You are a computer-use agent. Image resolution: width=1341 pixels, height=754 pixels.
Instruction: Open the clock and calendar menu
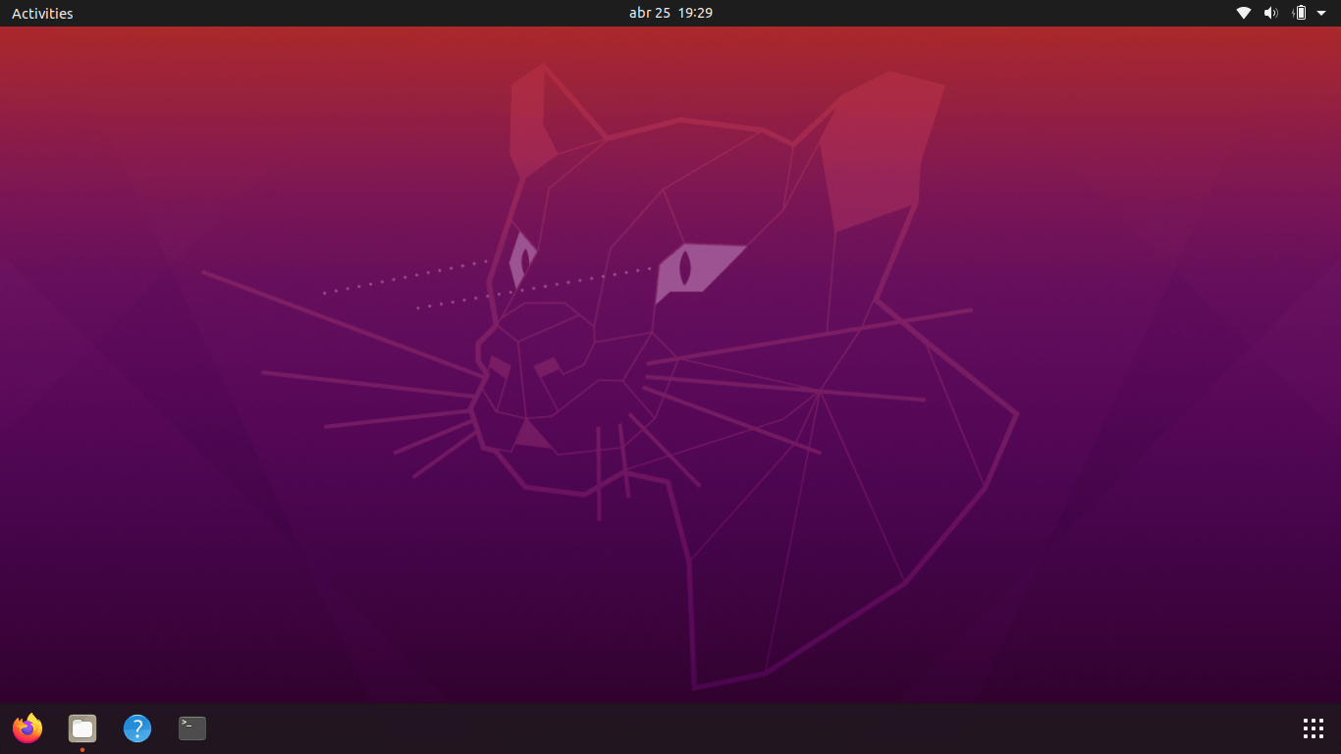tap(670, 13)
